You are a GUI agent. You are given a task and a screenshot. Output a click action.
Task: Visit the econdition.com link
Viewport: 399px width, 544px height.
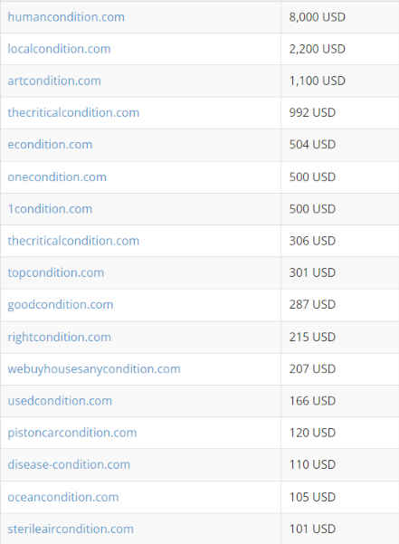50,145
